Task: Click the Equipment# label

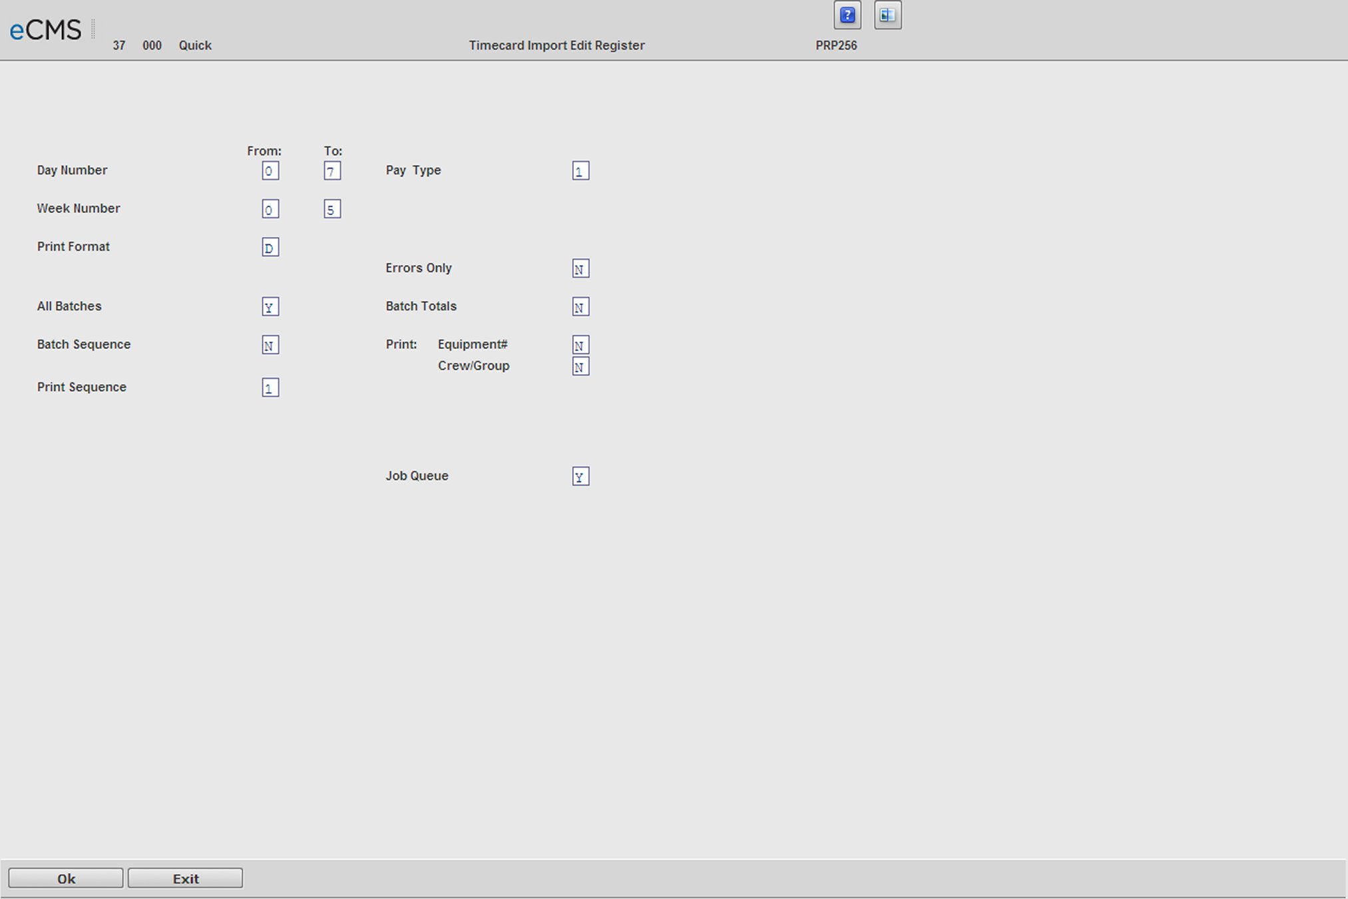Action: pos(473,344)
